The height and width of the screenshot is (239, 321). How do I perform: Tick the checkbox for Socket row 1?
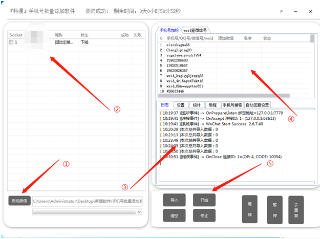point(11,42)
